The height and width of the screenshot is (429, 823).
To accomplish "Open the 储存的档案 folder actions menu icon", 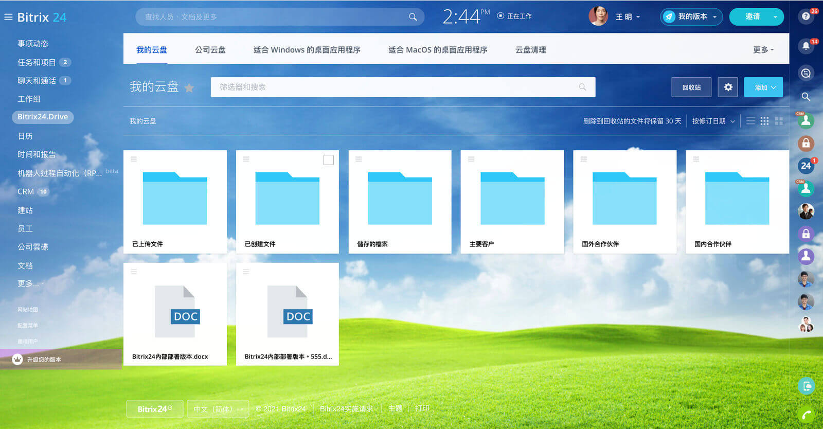I will tap(359, 159).
